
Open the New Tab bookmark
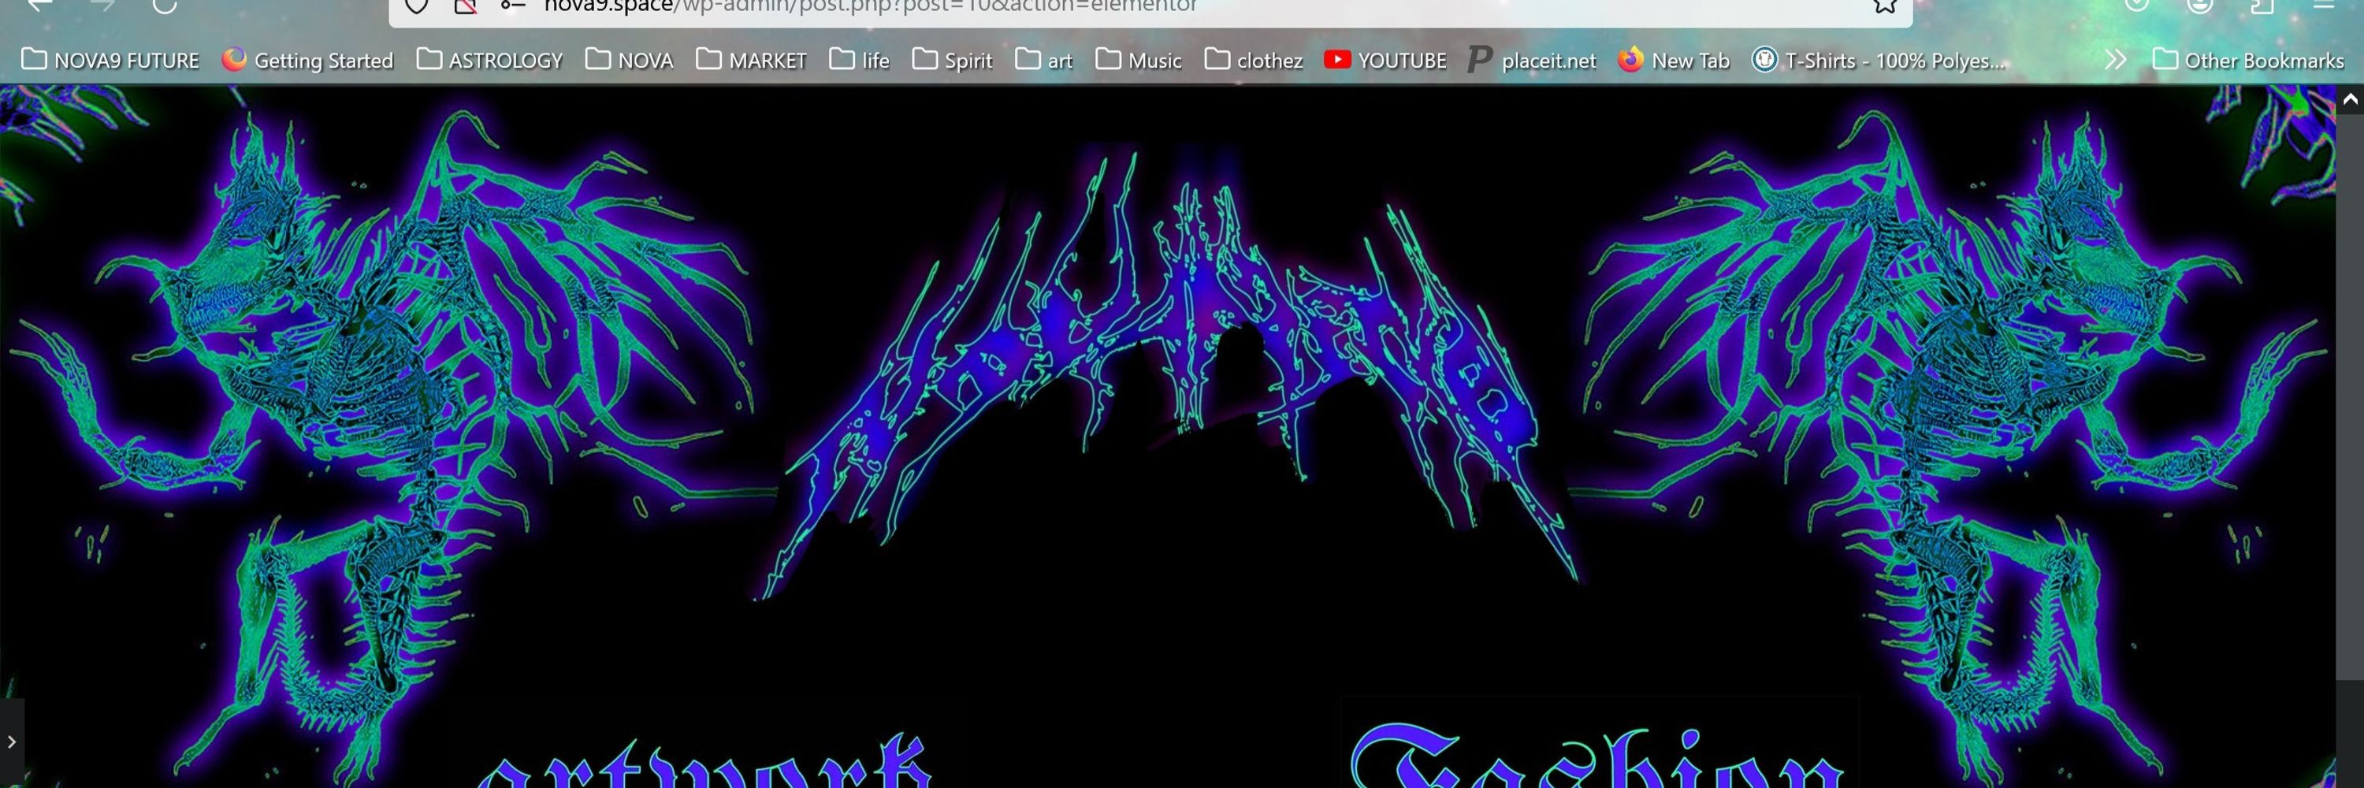pyautogui.click(x=1674, y=61)
